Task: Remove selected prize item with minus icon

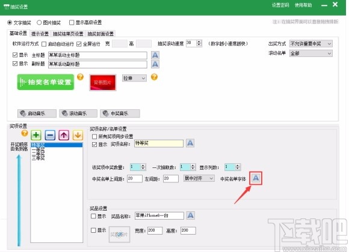Action: pyautogui.click(x=50, y=135)
